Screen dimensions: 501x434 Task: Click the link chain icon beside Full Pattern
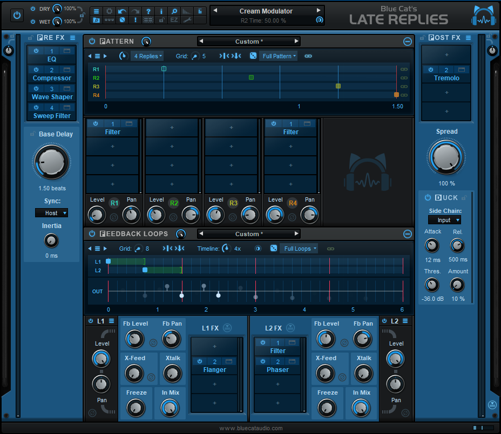point(308,56)
